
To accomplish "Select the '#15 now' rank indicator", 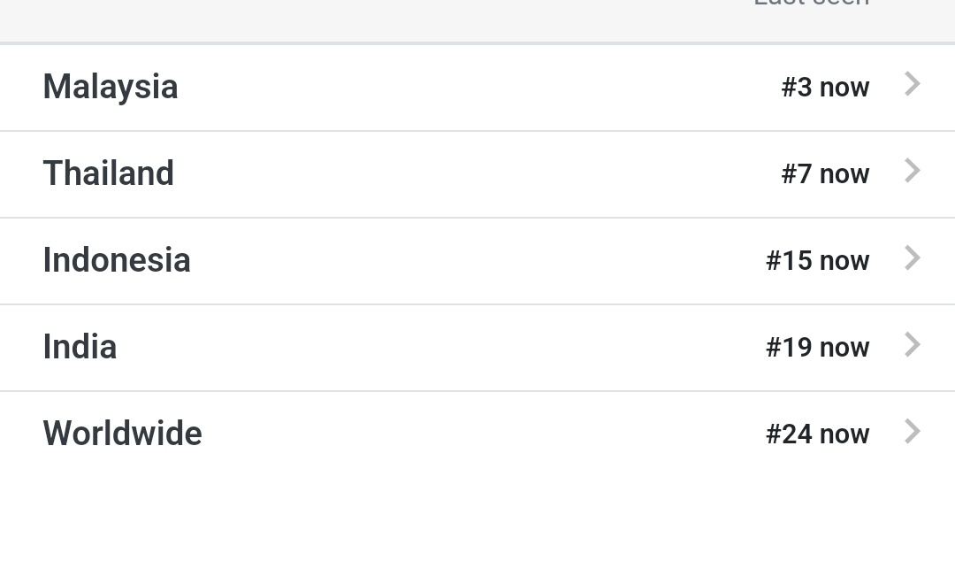I will (x=817, y=260).
